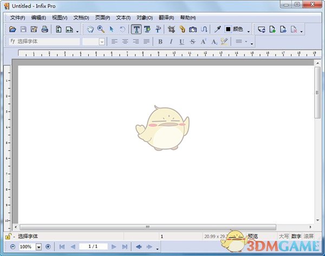Open the 文本(T) menu
The height and width of the screenshot is (256, 325).
(123, 18)
